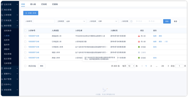Tick the 本页全选 checkbox
The height and width of the screenshot is (97, 188).
[x=25, y=66]
